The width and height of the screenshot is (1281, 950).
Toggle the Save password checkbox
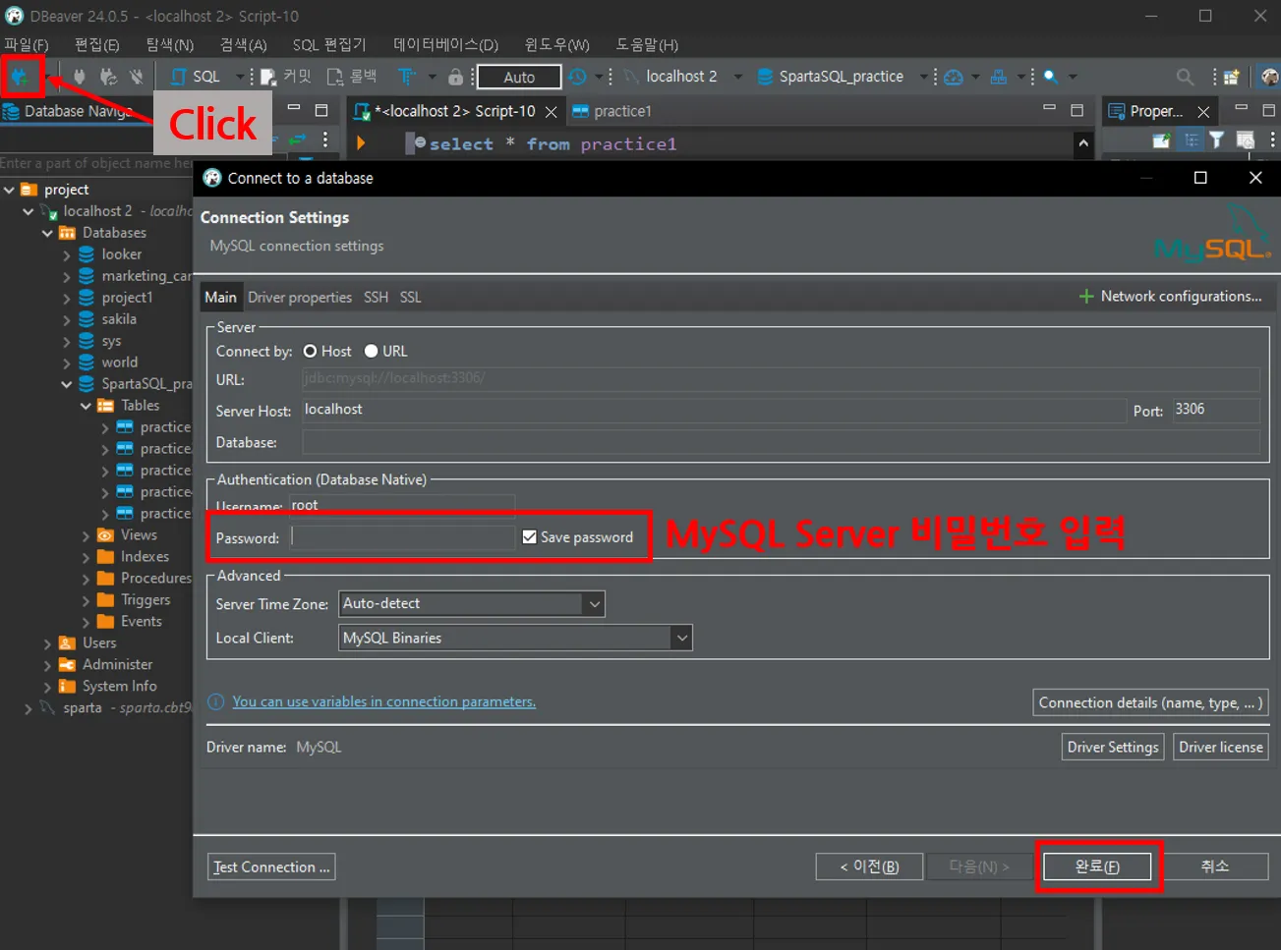tap(530, 537)
